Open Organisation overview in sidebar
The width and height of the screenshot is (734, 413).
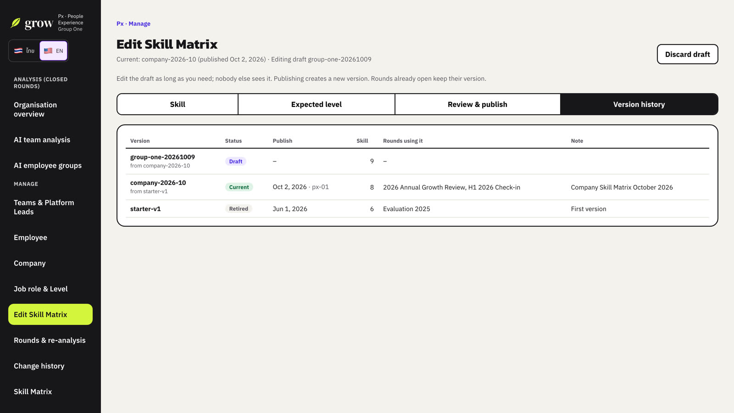coord(50,109)
